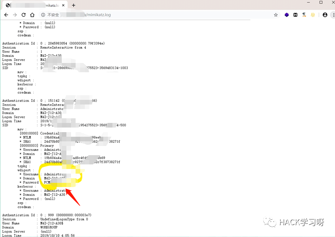This screenshot has width=335, height=237.
Task: Open the browser home page
Action: point(32,15)
